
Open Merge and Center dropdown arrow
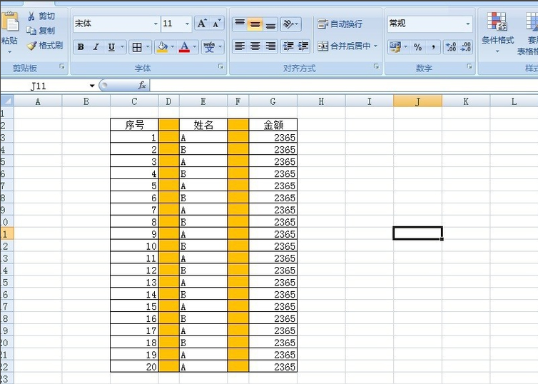(x=375, y=46)
